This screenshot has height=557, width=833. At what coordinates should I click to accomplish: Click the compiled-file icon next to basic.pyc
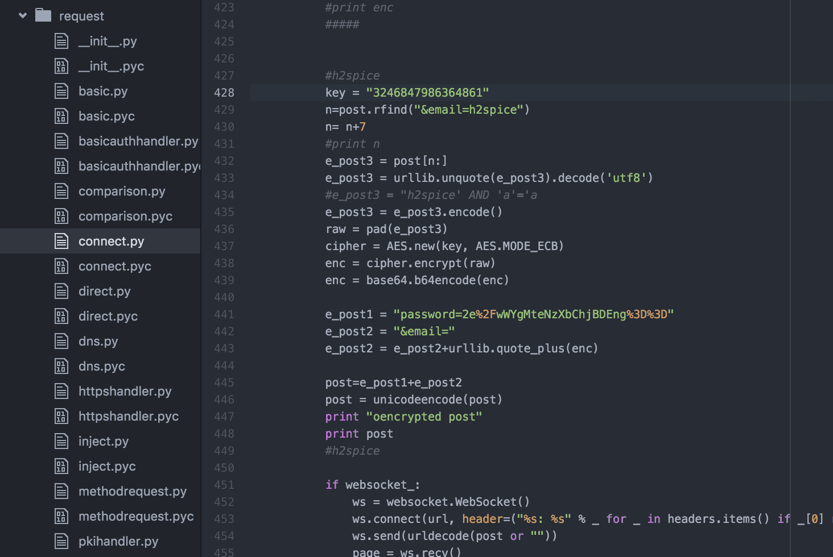[x=61, y=115]
